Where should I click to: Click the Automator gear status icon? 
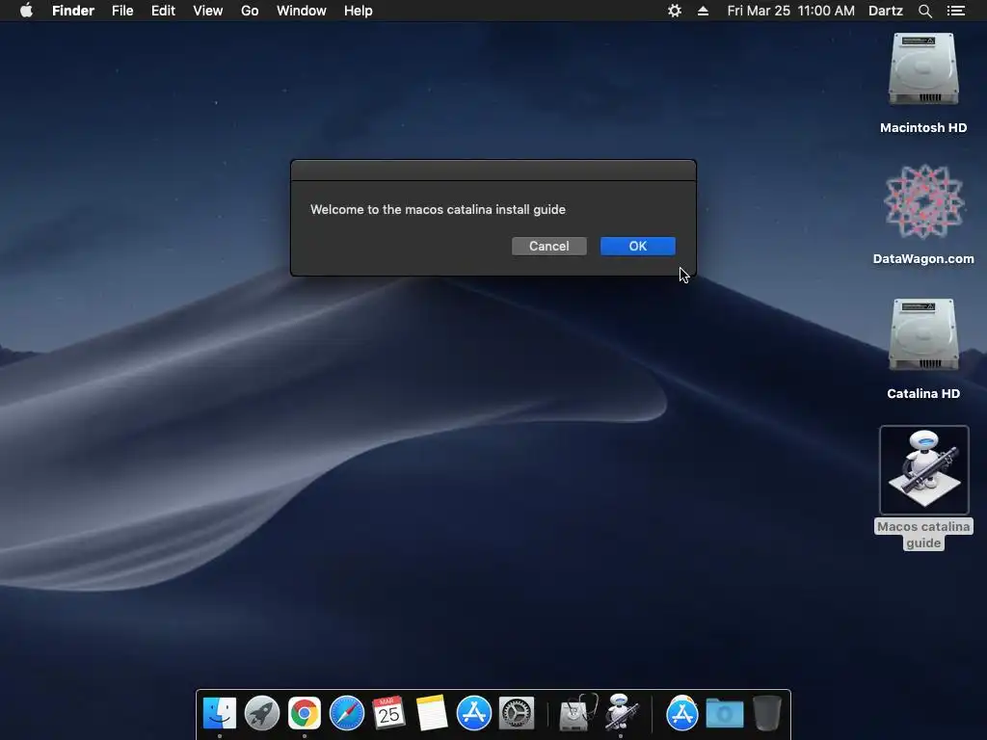coord(674,11)
